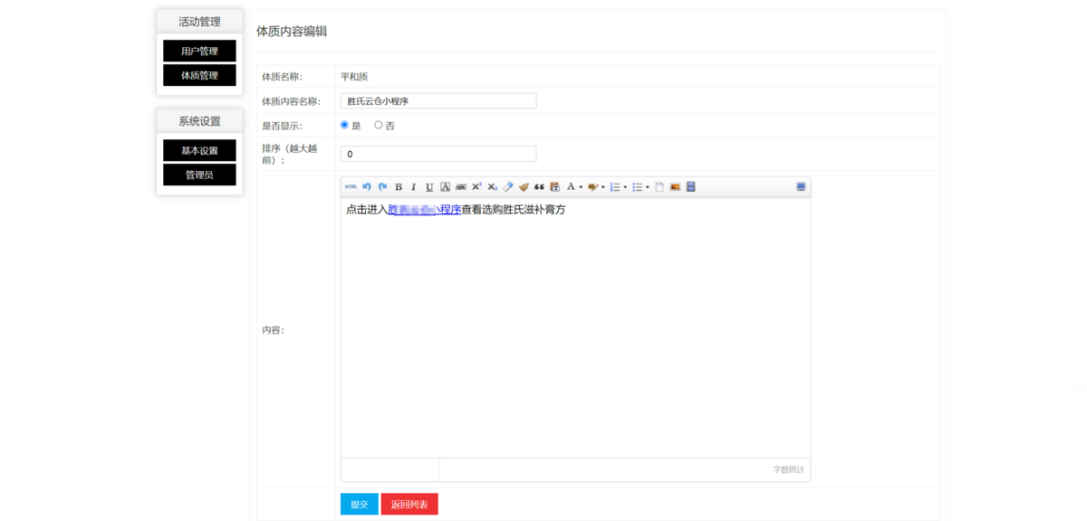Focus the 体质内容名称 input field

[438, 101]
